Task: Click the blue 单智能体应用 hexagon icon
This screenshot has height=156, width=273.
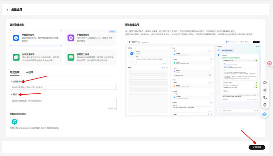Action: [x=16, y=38]
